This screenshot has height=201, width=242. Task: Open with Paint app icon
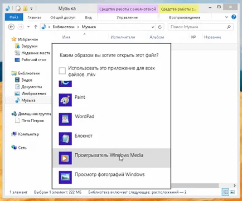click(x=65, y=100)
